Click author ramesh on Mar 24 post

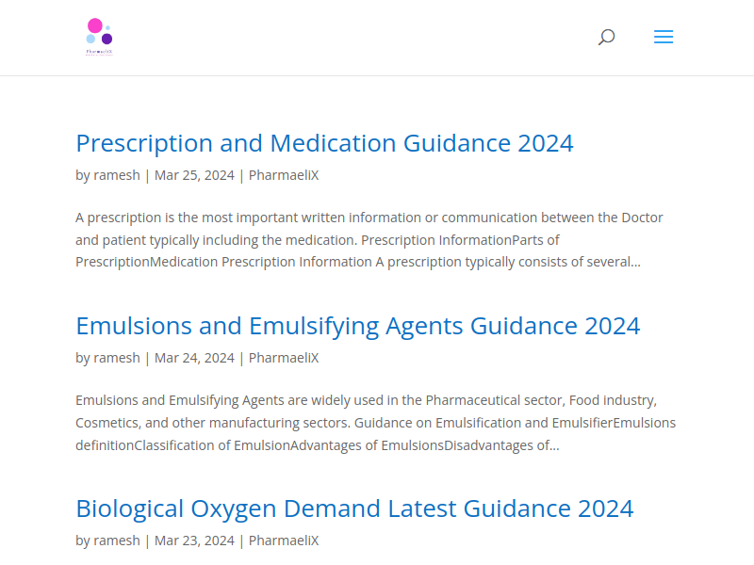point(116,358)
